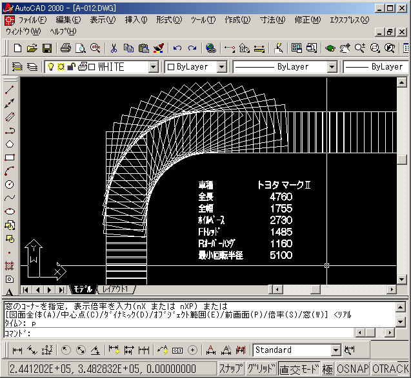Open the 形式(O) menu
The image size is (411, 378).
click(x=169, y=20)
